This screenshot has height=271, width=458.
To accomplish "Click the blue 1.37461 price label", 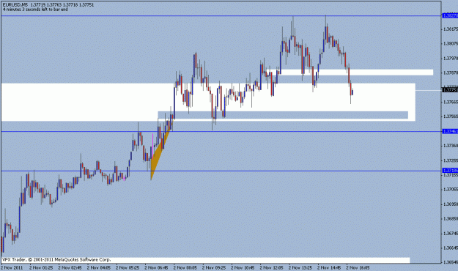I will point(450,131).
